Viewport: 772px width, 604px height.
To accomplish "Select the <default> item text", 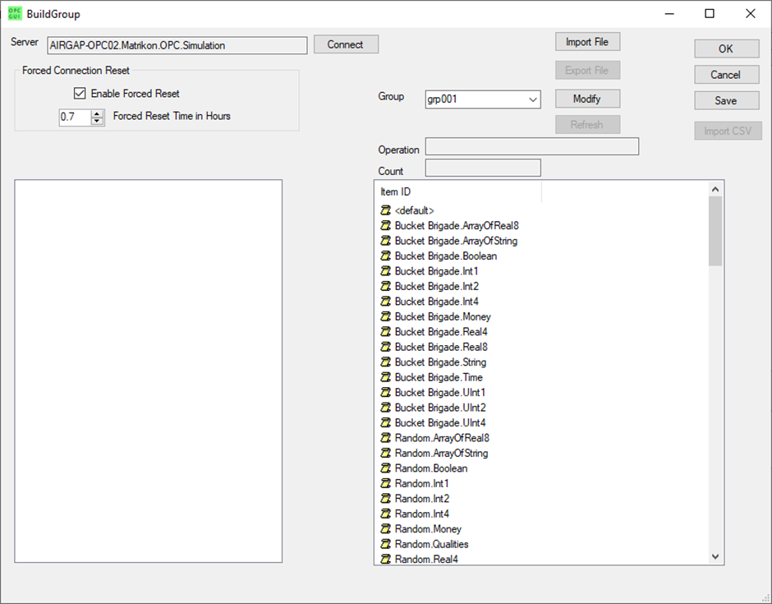I will 415,210.
